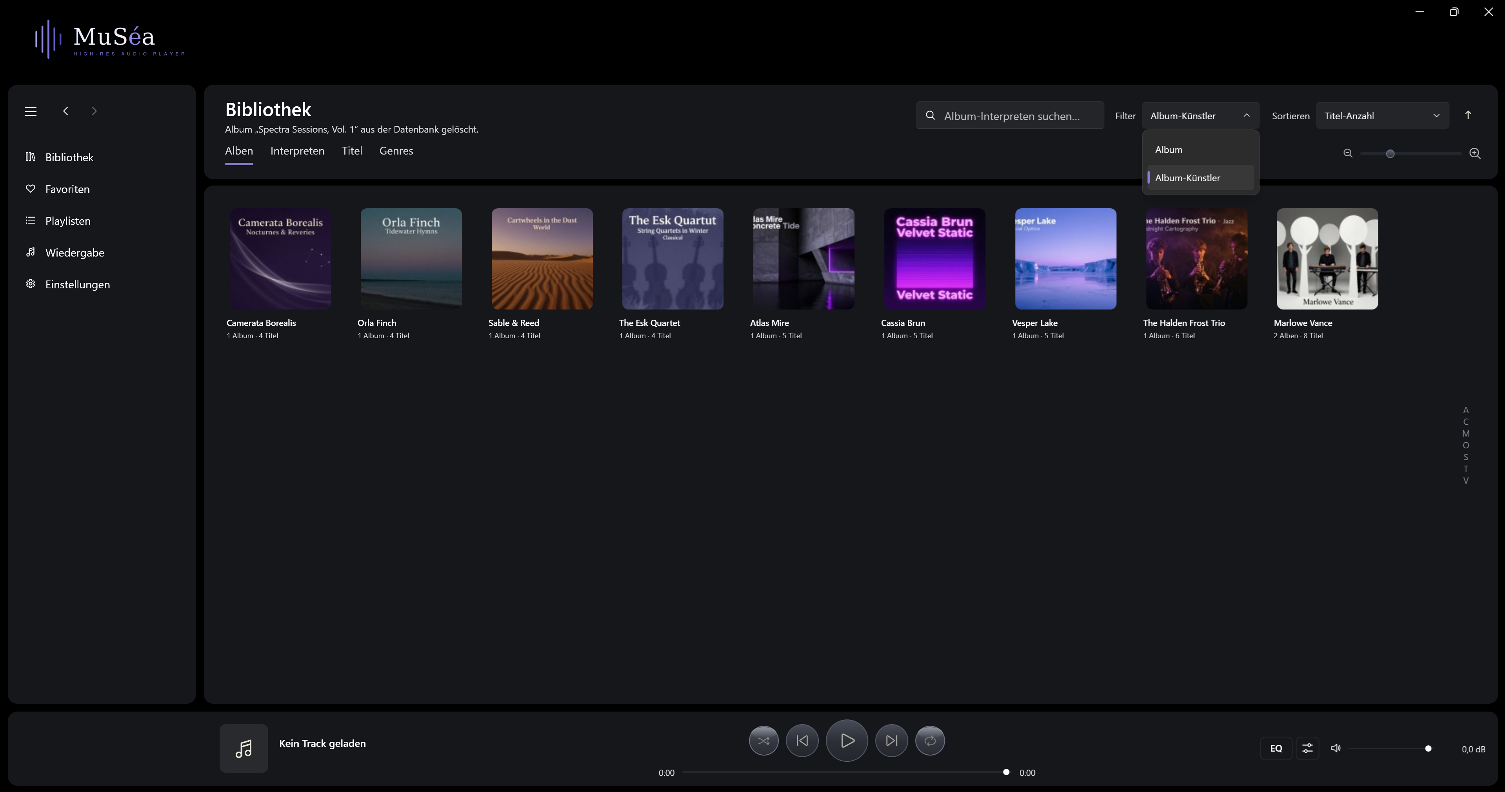Minimize the MuSéa window
Viewport: 1505px width, 792px height.
(x=1420, y=12)
